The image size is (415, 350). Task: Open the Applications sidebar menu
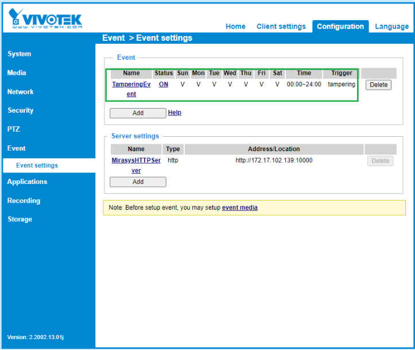(28, 182)
